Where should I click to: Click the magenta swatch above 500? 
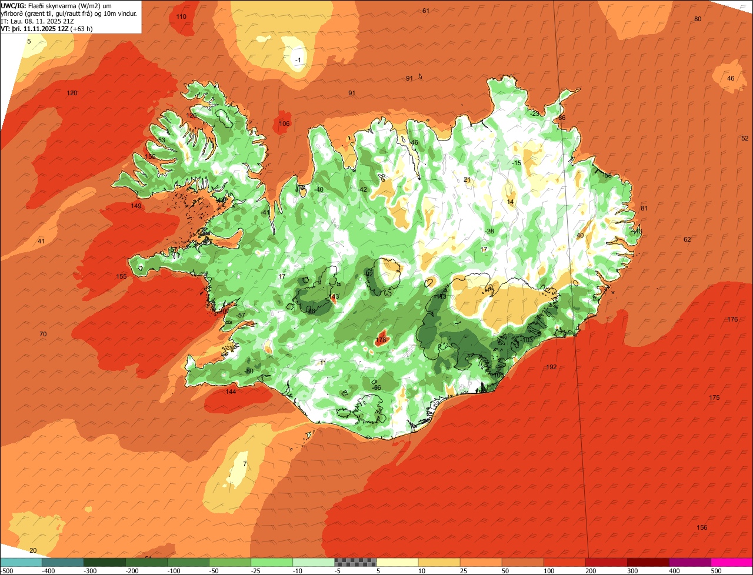pyautogui.click(x=732, y=562)
